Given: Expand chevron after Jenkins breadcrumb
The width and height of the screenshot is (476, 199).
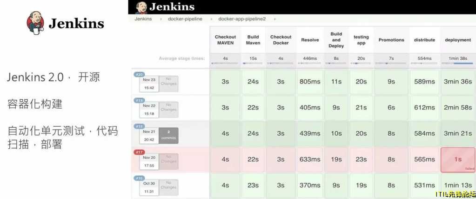Looking at the screenshot, I should click(161, 19).
